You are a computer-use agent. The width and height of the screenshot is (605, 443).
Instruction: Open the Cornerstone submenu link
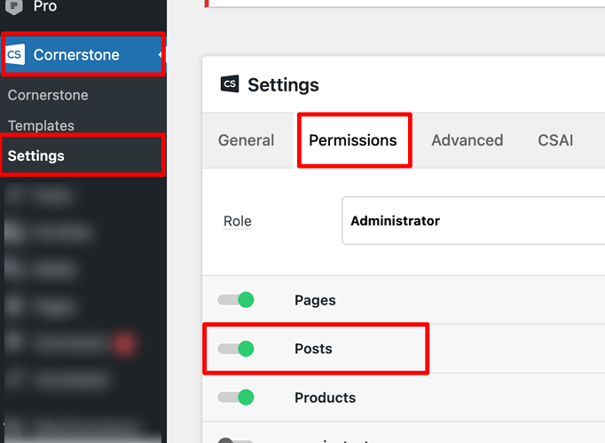[x=48, y=95]
